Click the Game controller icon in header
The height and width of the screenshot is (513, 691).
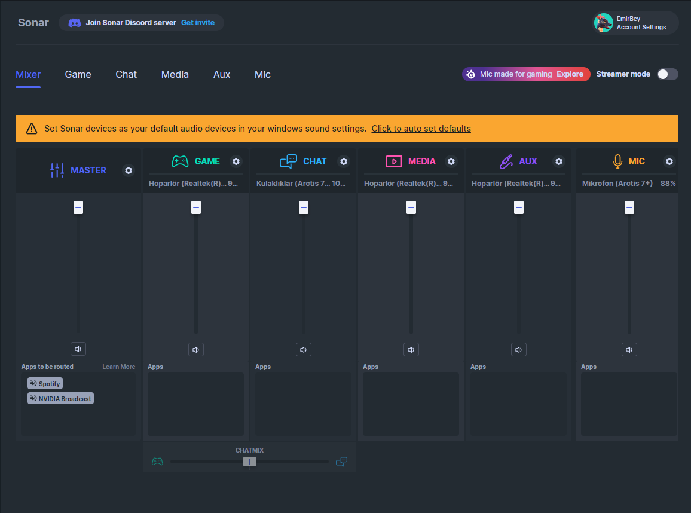click(x=180, y=161)
